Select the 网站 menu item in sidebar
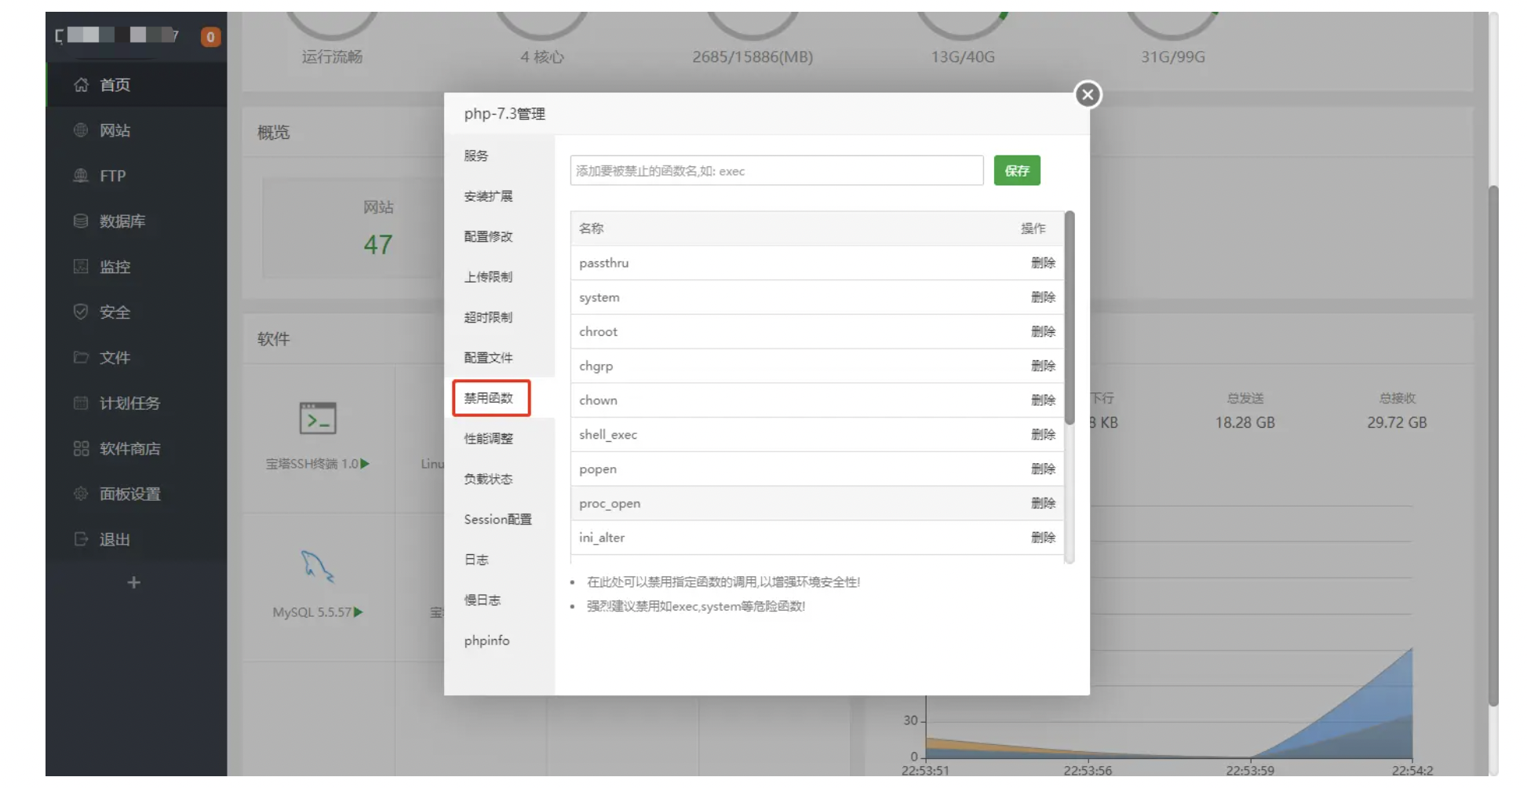The height and width of the screenshot is (788, 1527). coord(115,130)
